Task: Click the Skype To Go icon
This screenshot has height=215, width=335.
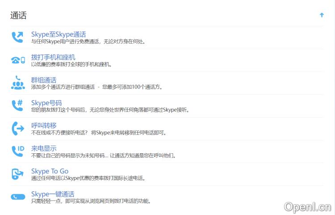Action: [x=17, y=174]
